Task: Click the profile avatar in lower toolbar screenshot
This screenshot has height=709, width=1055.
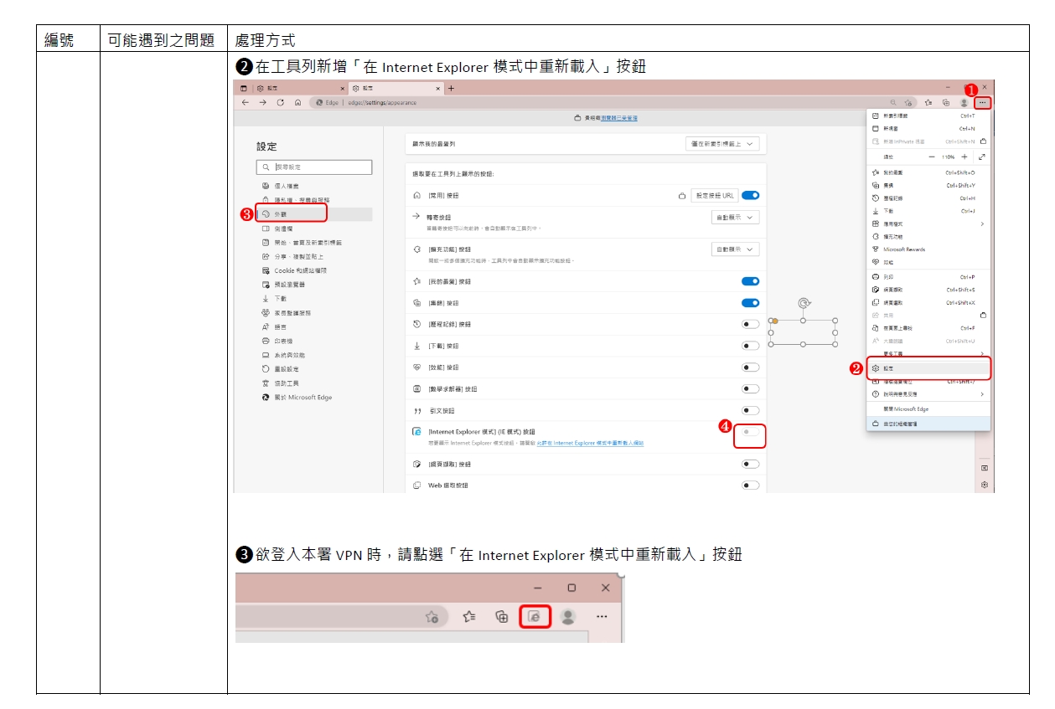Action: 568,617
